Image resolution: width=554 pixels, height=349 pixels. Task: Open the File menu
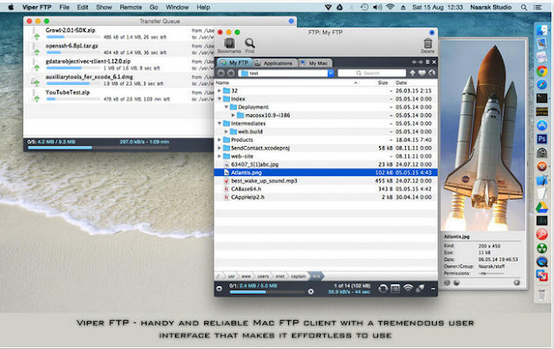(x=64, y=7)
